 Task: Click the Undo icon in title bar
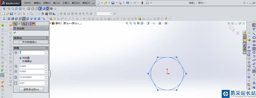tap(127, 3)
